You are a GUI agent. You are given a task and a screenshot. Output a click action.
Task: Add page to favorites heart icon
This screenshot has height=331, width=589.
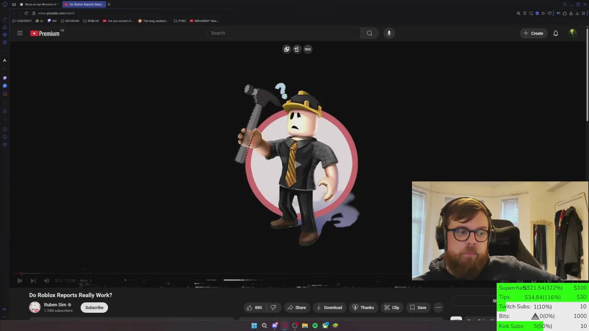[x=549, y=13]
